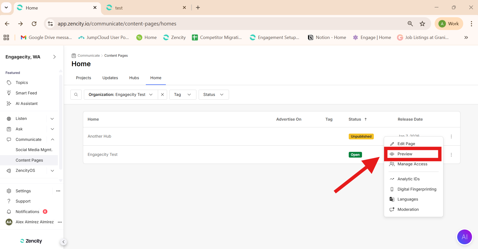
Task: Open the Tag filter dropdown
Action: click(x=183, y=95)
